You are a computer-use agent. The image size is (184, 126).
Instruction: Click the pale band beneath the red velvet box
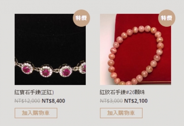pyautogui.click(x=157, y=83)
